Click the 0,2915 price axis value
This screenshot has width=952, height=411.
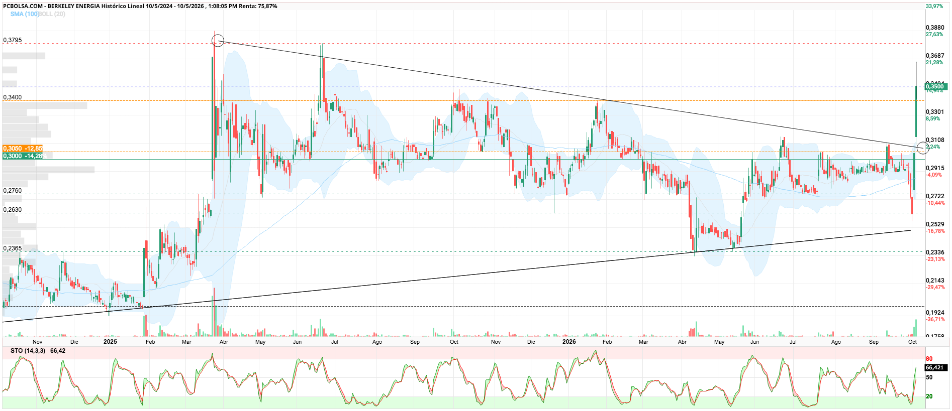pos(935,168)
